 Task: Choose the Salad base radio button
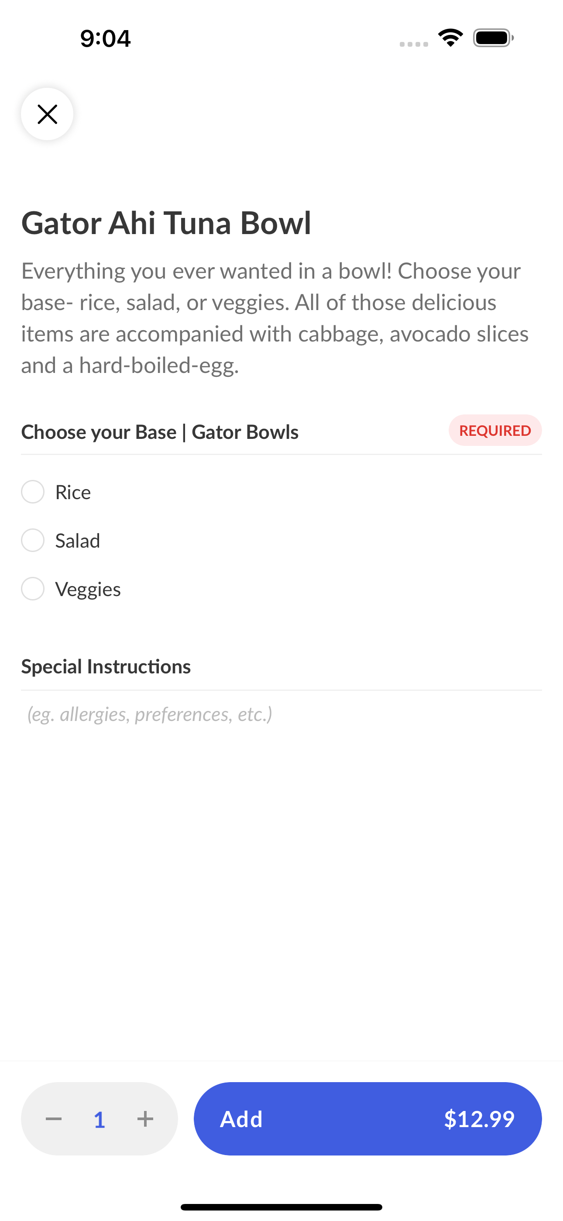pyautogui.click(x=33, y=540)
